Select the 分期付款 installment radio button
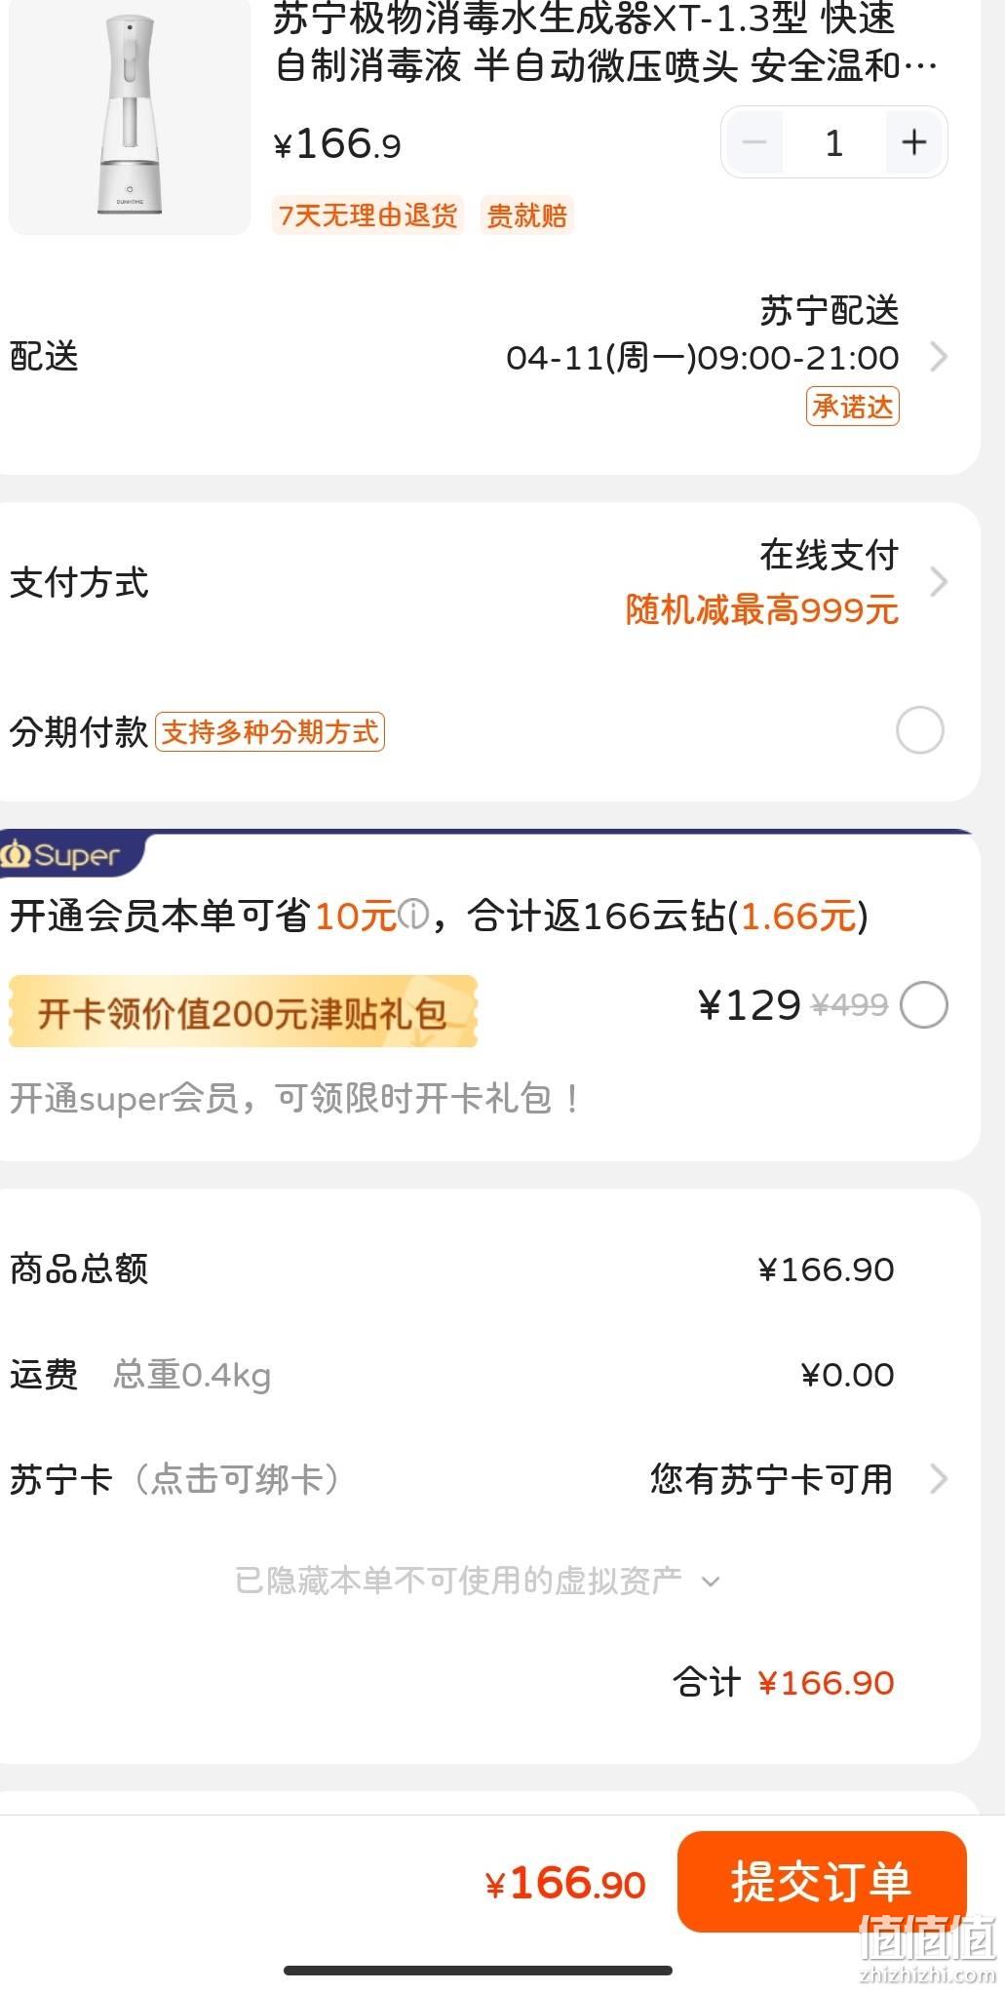The image size is (1005, 1992). (919, 730)
